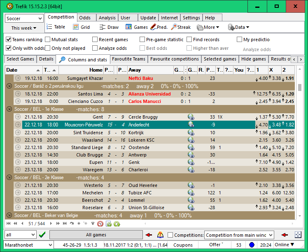Click the Pred. pencil icon
Image resolution: width=308 pixels, height=252 pixels.
[153, 27]
